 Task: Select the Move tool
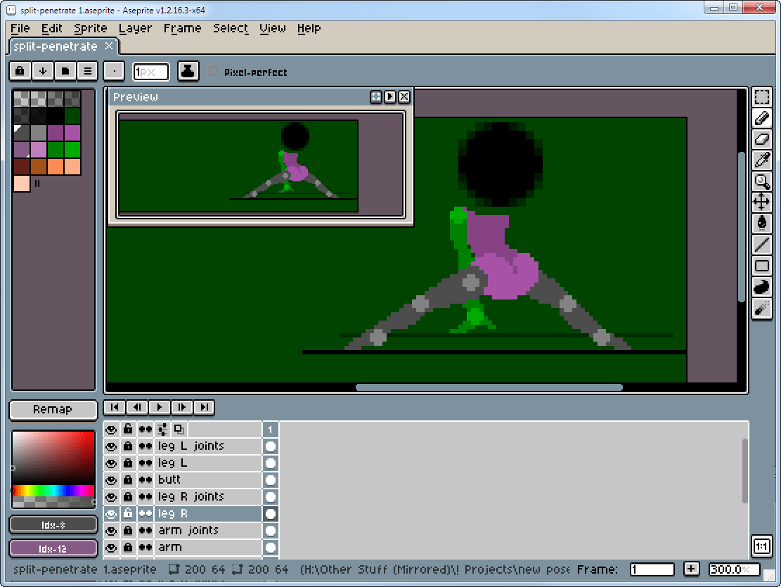761,202
